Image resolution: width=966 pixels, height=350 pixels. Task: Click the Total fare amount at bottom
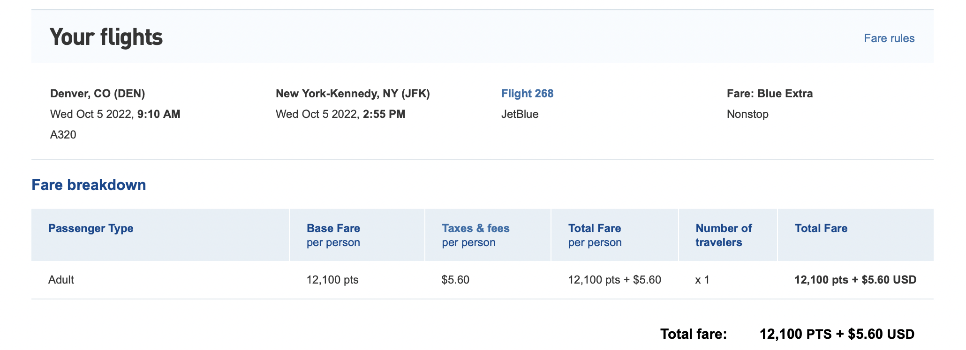[837, 334]
